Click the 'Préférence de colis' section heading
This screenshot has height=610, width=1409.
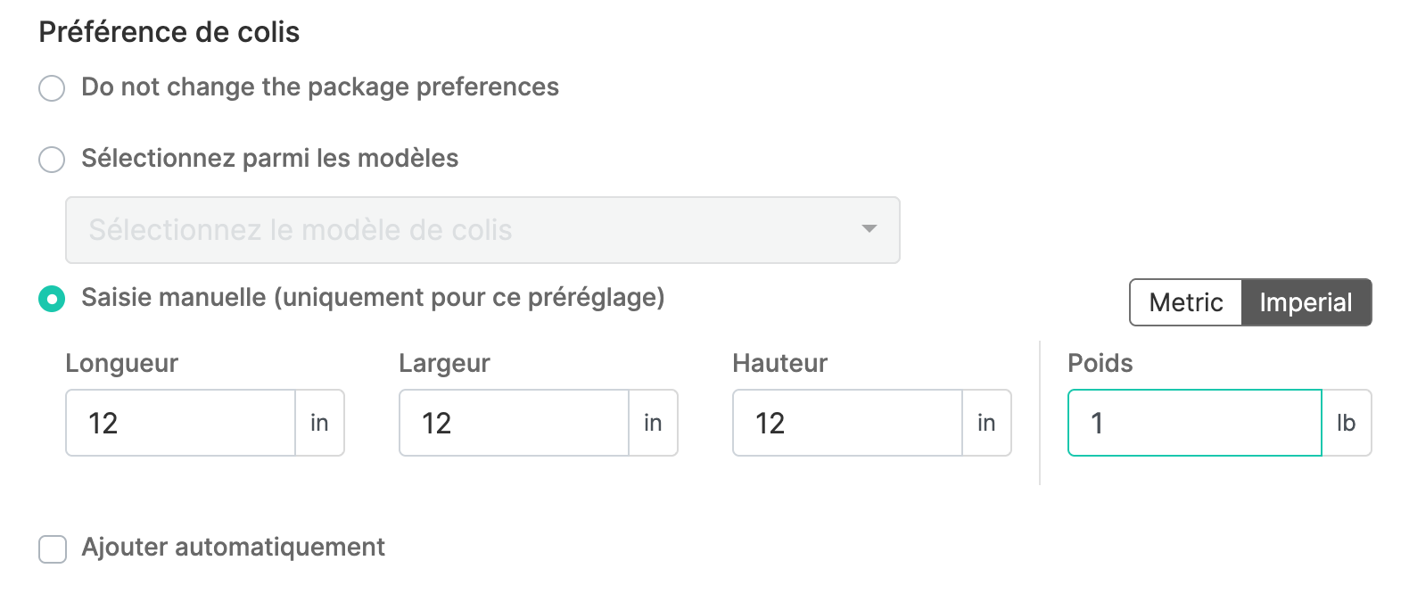[x=169, y=32]
